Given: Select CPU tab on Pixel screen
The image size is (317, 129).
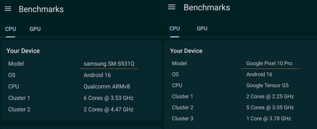Looking at the screenshot, I should (175, 28).
